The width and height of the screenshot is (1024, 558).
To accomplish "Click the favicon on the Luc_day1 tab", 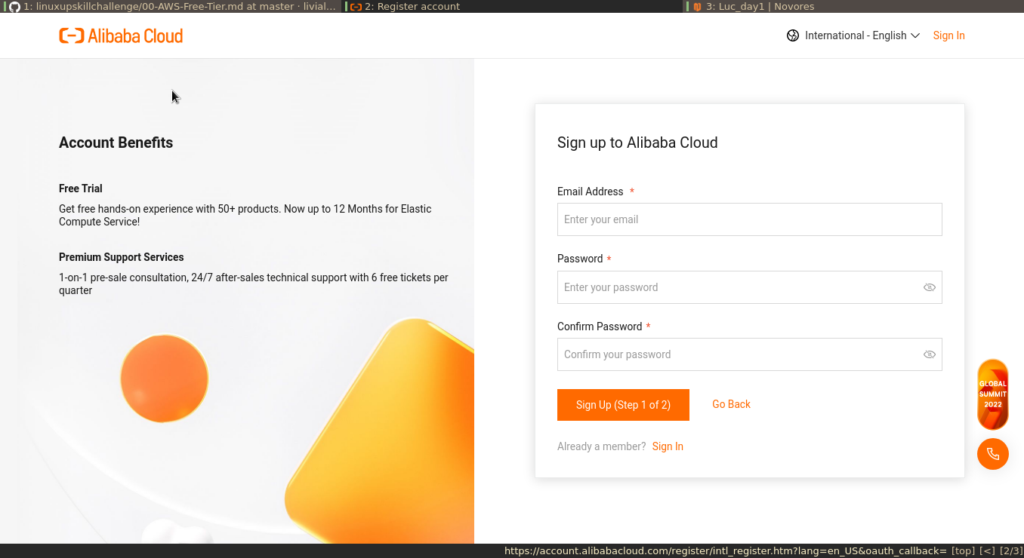I will click(698, 7).
